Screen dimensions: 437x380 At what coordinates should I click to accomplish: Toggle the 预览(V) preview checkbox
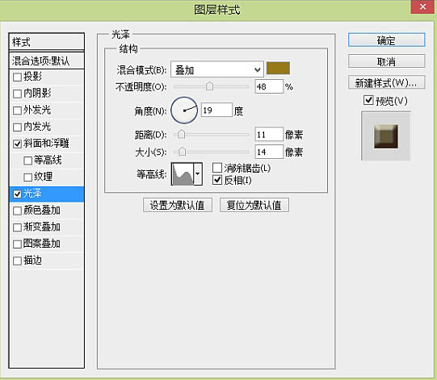(368, 100)
